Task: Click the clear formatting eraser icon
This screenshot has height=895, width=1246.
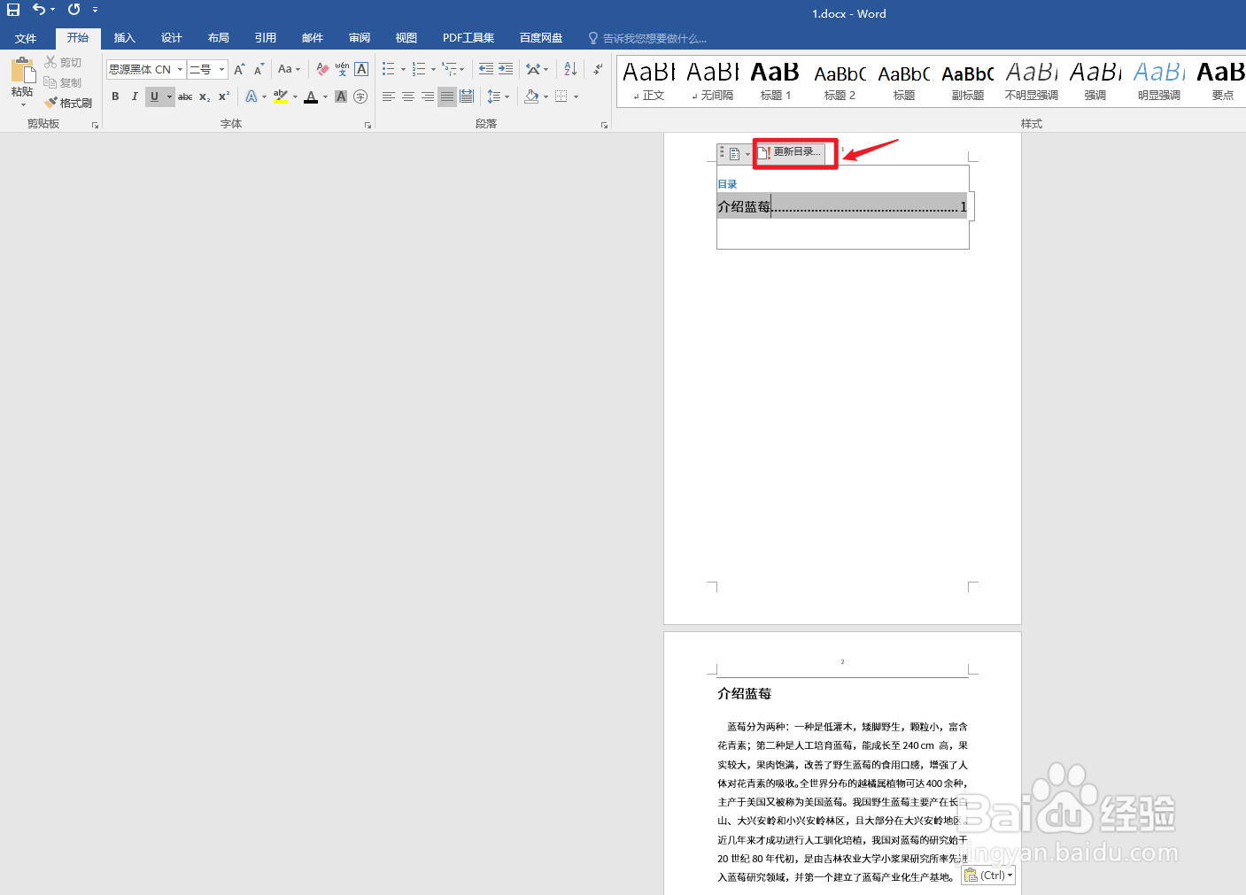Action: tap(322, 69)
